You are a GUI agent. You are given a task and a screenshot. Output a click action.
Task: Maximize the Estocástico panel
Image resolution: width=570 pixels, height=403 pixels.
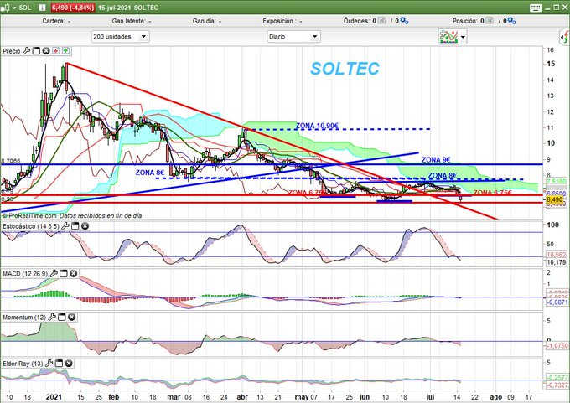[75, 226]
